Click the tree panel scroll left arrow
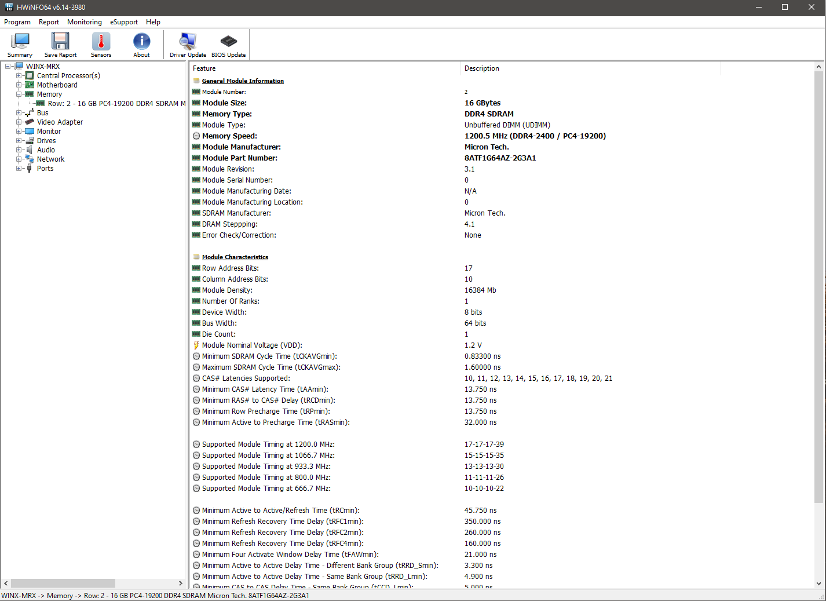 coord(6,583)
